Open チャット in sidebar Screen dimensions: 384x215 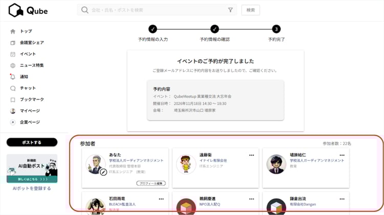[28, 88]
